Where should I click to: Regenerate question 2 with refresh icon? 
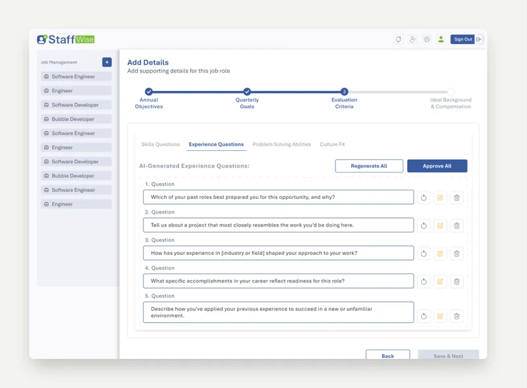pyautogui.click(x=424, y=225)
